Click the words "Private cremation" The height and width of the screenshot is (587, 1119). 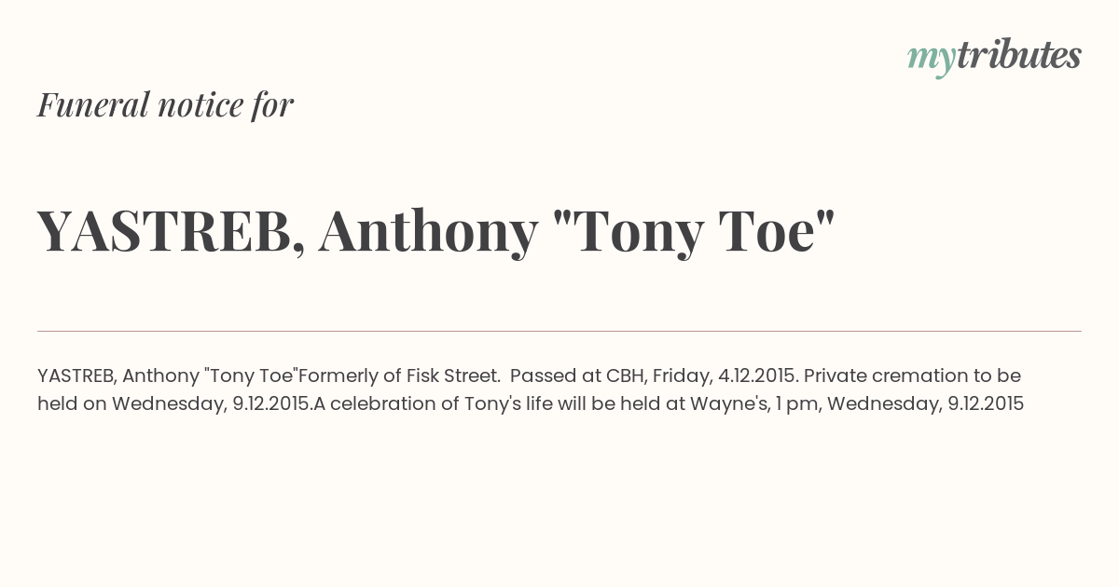pos(876,375)
